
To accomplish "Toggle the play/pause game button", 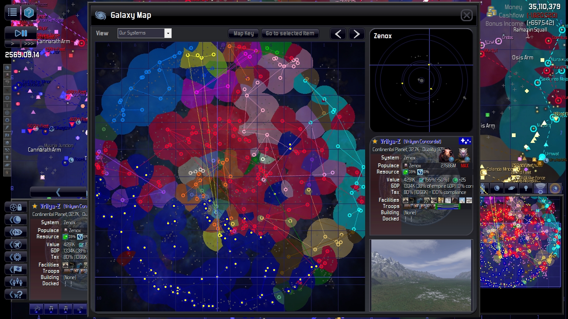I will tap(21, 33).
